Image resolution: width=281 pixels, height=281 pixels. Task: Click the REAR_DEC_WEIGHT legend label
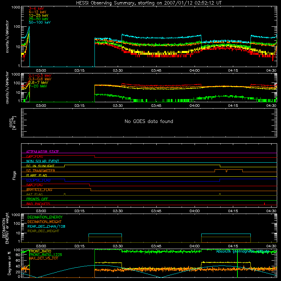click(x=43, y=231)
